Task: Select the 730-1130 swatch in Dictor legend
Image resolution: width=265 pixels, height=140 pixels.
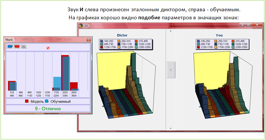Action: pos(119,44)
